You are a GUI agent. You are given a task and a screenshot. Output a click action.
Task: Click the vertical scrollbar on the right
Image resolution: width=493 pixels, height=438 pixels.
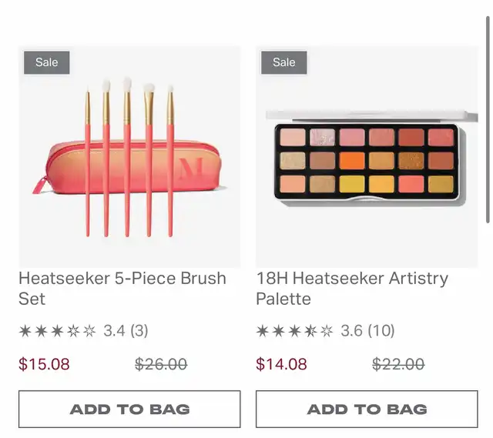click(488, 119)
